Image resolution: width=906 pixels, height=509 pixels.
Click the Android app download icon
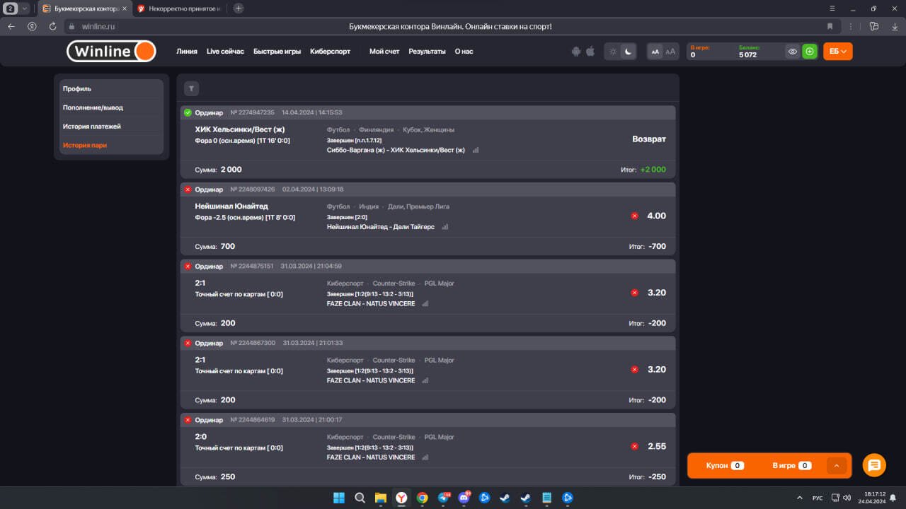click(575, 52)
